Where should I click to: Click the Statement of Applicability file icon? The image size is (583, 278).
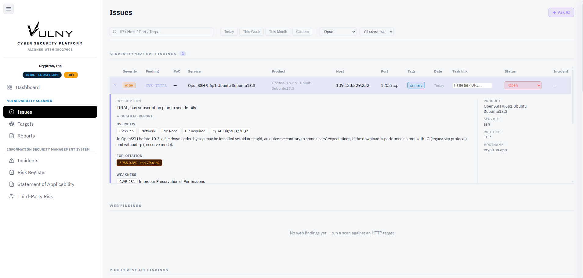tap(12, 184)
